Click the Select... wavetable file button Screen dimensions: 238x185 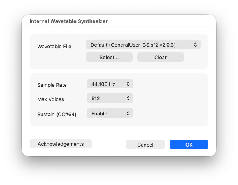click(x=109, y=57)
